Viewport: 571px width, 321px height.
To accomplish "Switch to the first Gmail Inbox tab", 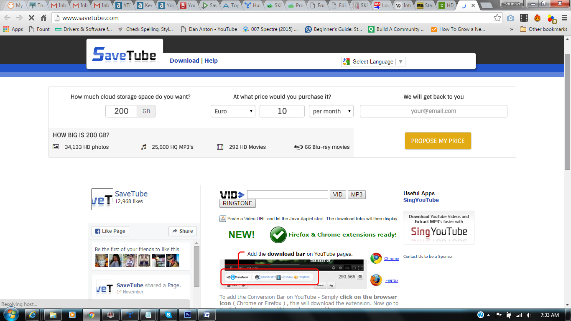I will (58, 5).
